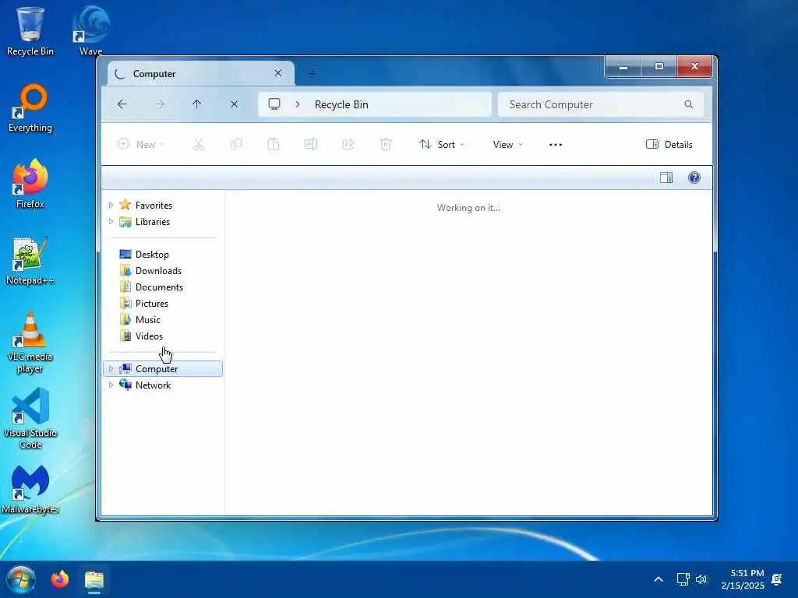Screen dimensions: 798x598
Task: Click the search magnifier icon
Action: [689, 104]
